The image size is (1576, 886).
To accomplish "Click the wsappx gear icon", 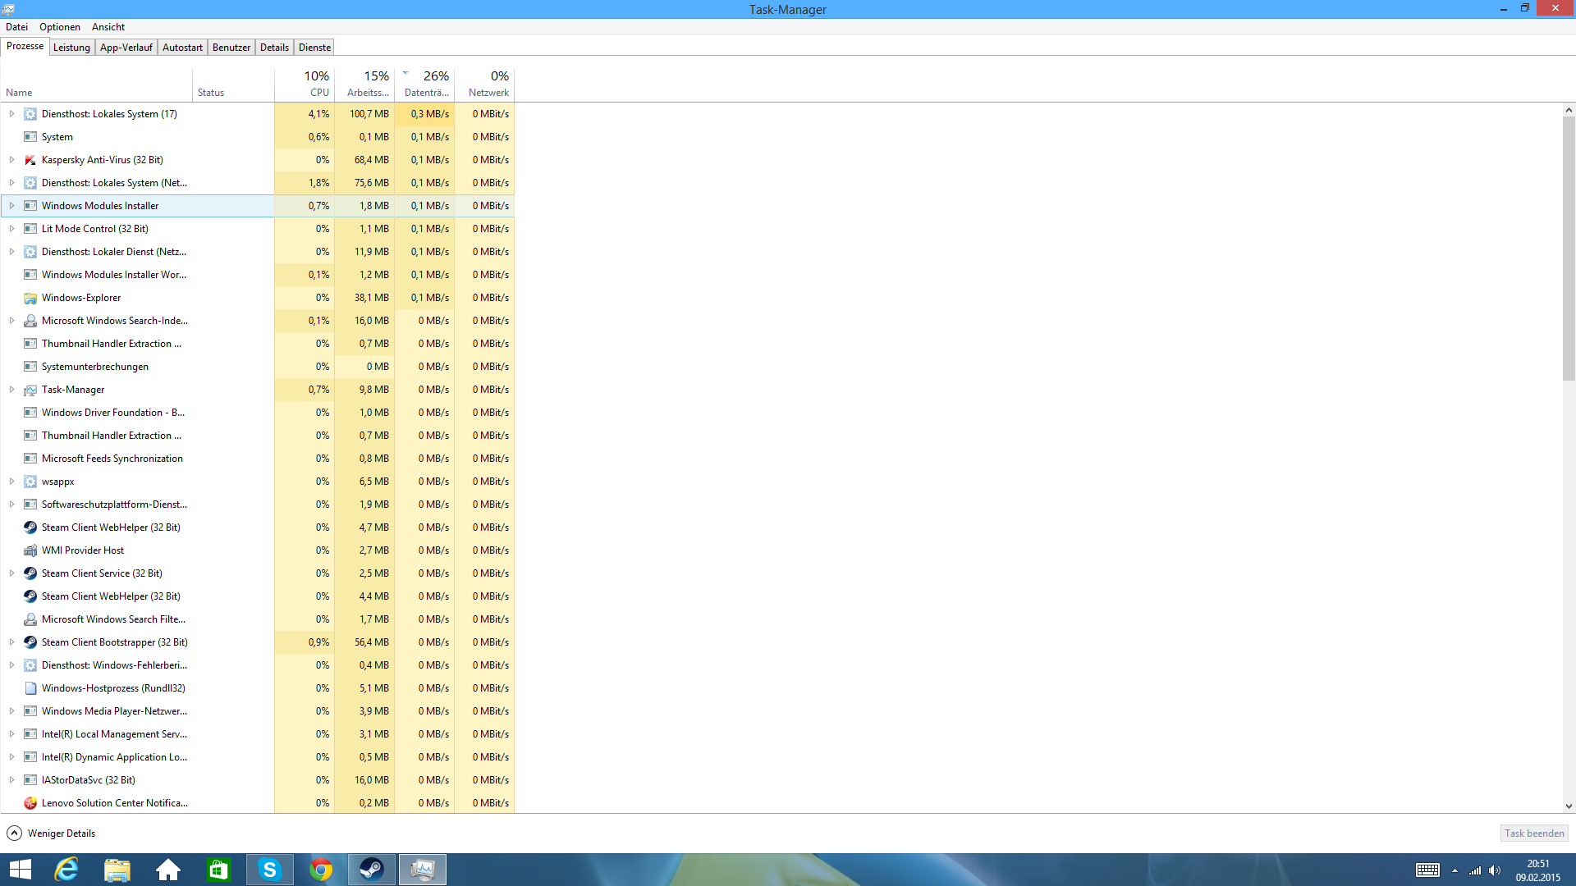I will tap(30, 482).
